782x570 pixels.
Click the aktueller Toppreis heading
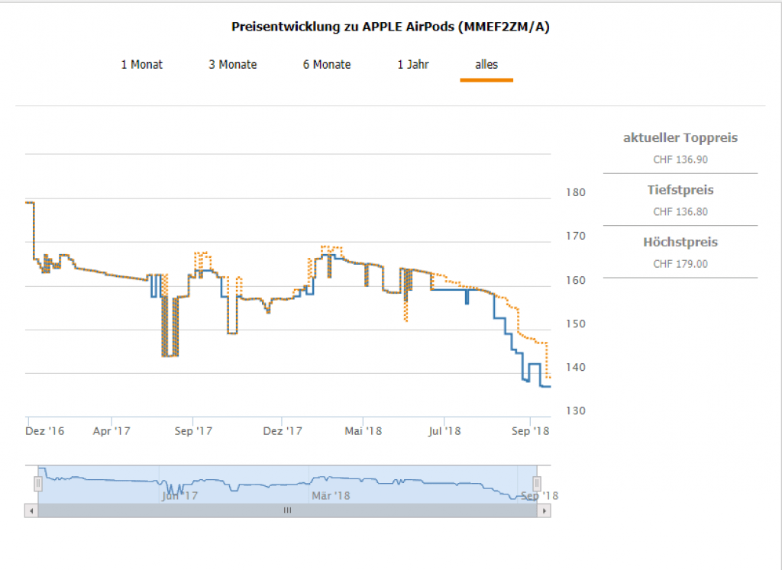(x=680, y=138)
